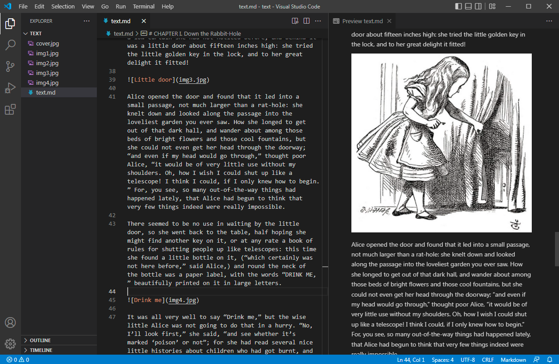
Task: Click the Customize Layout icon
Action: (492, 6)
